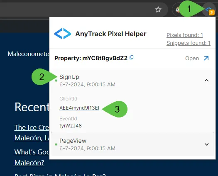This screenshot has height=176, width=218.
Task: Click the Open arrow icon beside the property
Action: (x=206, y=58)
